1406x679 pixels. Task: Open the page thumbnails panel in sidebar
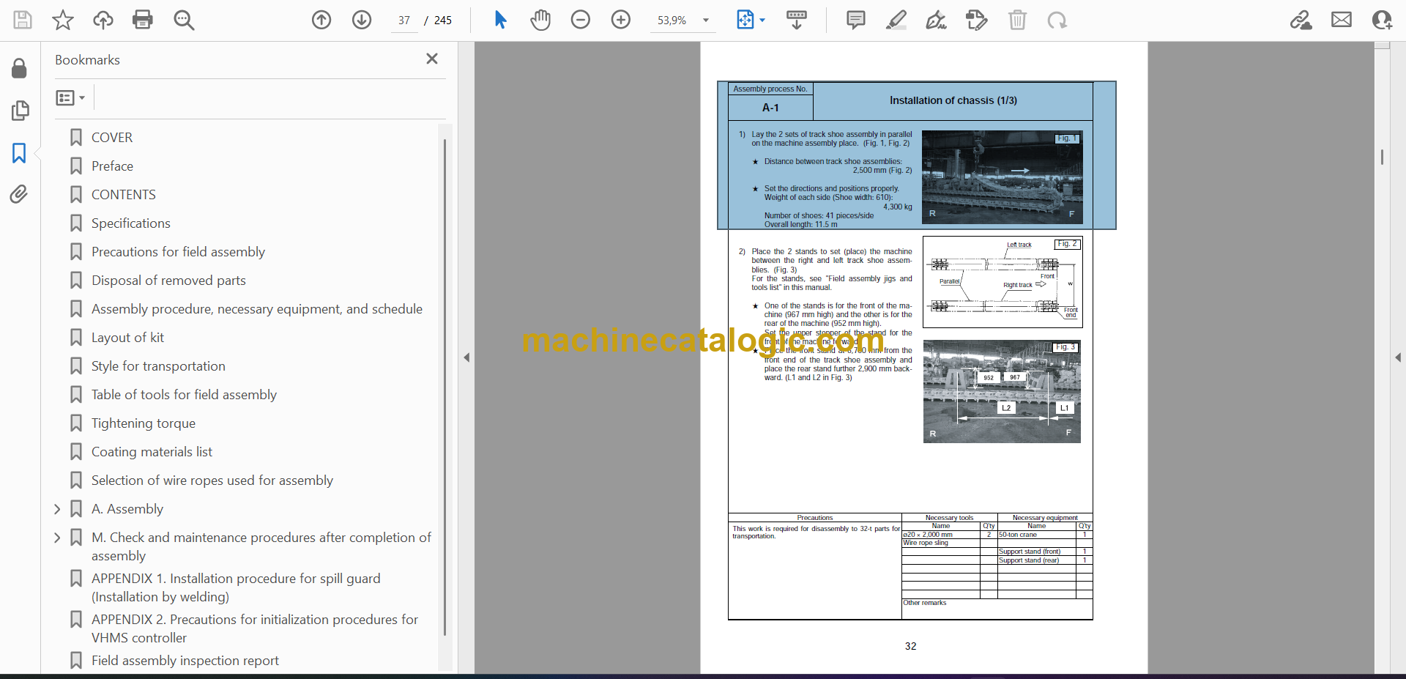click(20, 111)
